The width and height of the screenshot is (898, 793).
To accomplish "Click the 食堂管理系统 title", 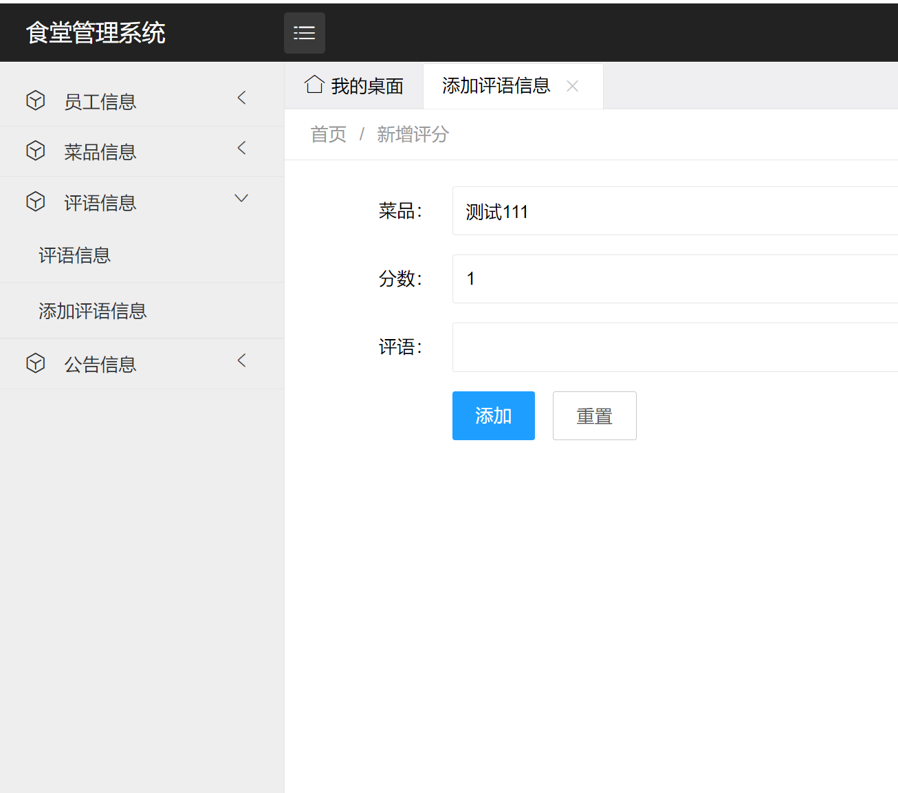I will pos(96,32).
